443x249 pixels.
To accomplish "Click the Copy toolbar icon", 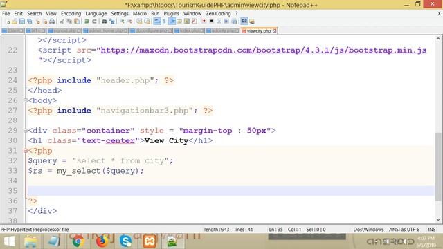I will point(69,21).
